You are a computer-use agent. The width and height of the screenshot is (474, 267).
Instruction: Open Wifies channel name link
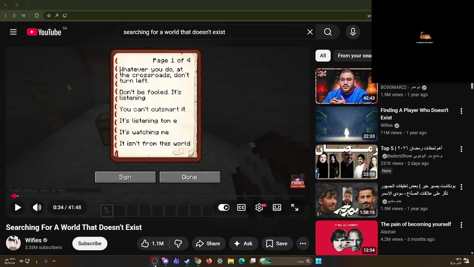(x=33, y=240)
